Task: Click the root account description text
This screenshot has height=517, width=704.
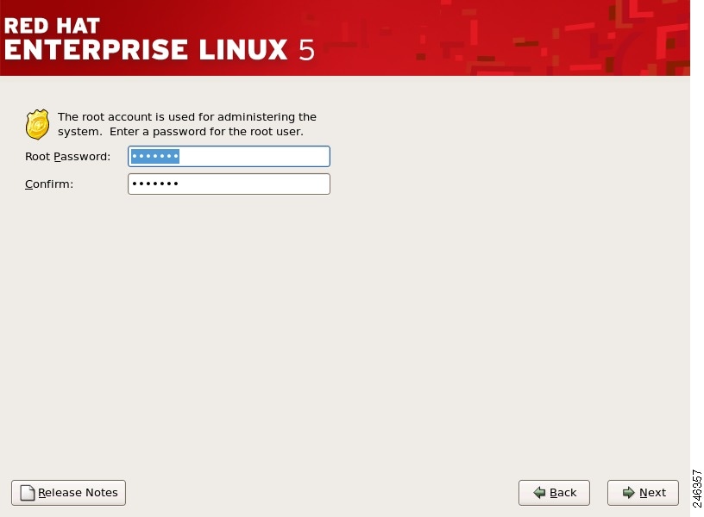Action: point(187,124)
